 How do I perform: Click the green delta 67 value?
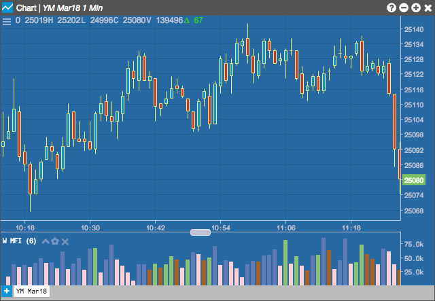198,20
